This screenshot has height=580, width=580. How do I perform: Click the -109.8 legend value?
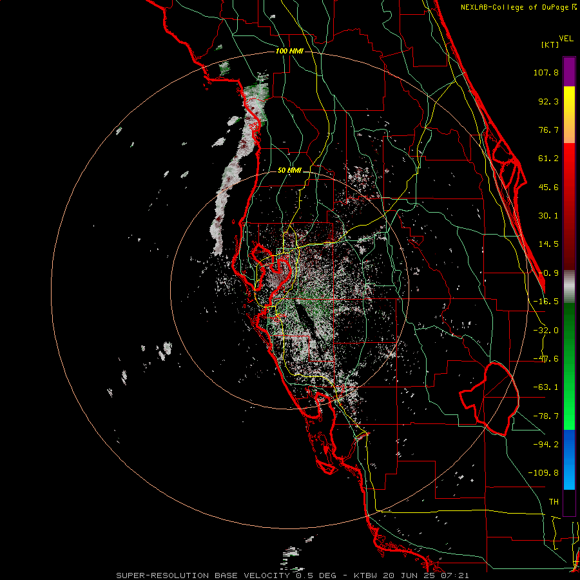[x=543, y=473]
